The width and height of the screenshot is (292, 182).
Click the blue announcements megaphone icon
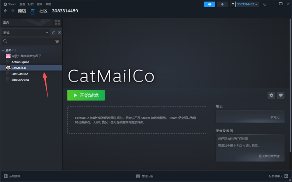point(210,4)
